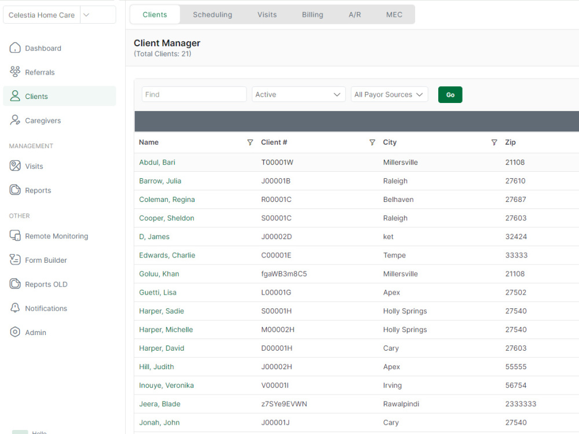Switch to the Visits tab
579x434 pixels.
pyautogui.click(x=267, y=15)
